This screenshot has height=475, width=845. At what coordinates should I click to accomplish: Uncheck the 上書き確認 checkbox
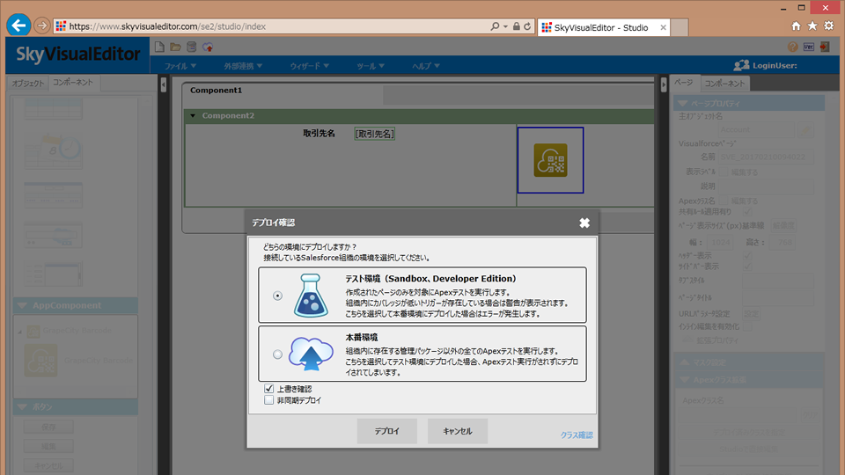tap(269, 388)
